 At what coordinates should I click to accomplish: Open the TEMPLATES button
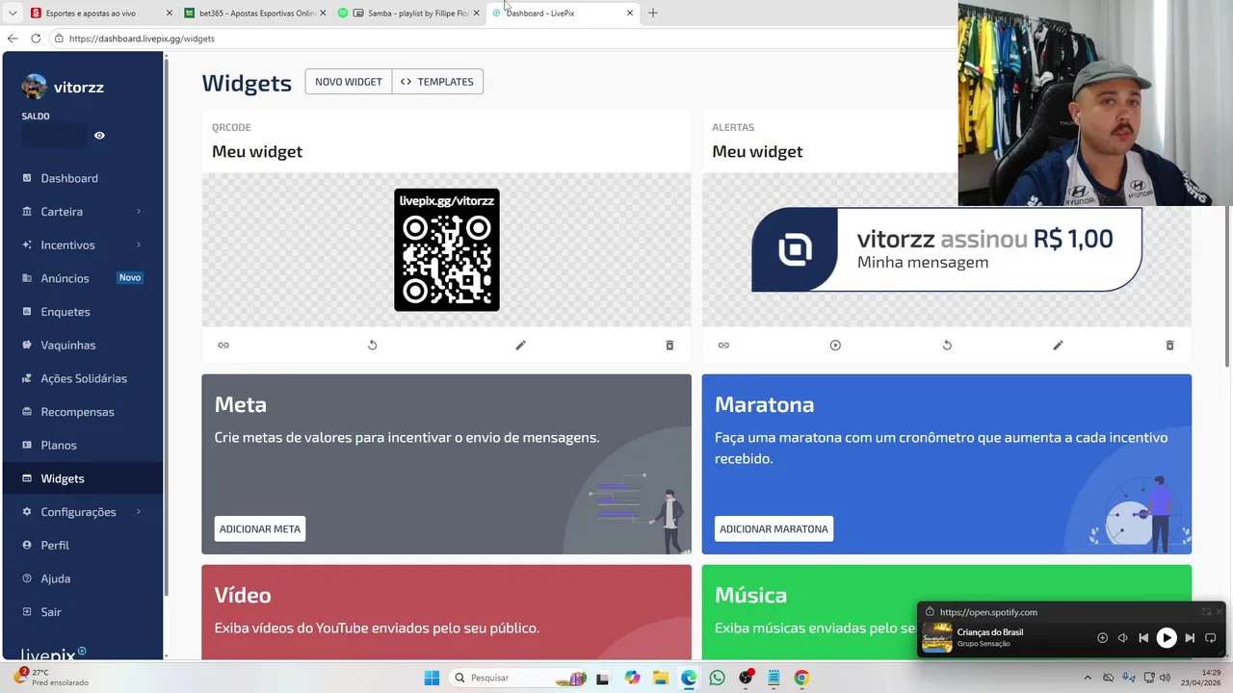437,82
